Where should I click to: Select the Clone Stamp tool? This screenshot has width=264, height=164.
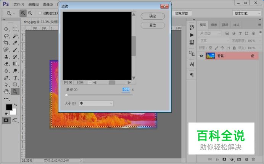click(x=6, y=57)
